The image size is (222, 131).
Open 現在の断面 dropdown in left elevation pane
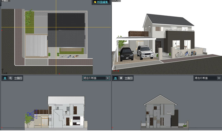click(x=108, y=78)
